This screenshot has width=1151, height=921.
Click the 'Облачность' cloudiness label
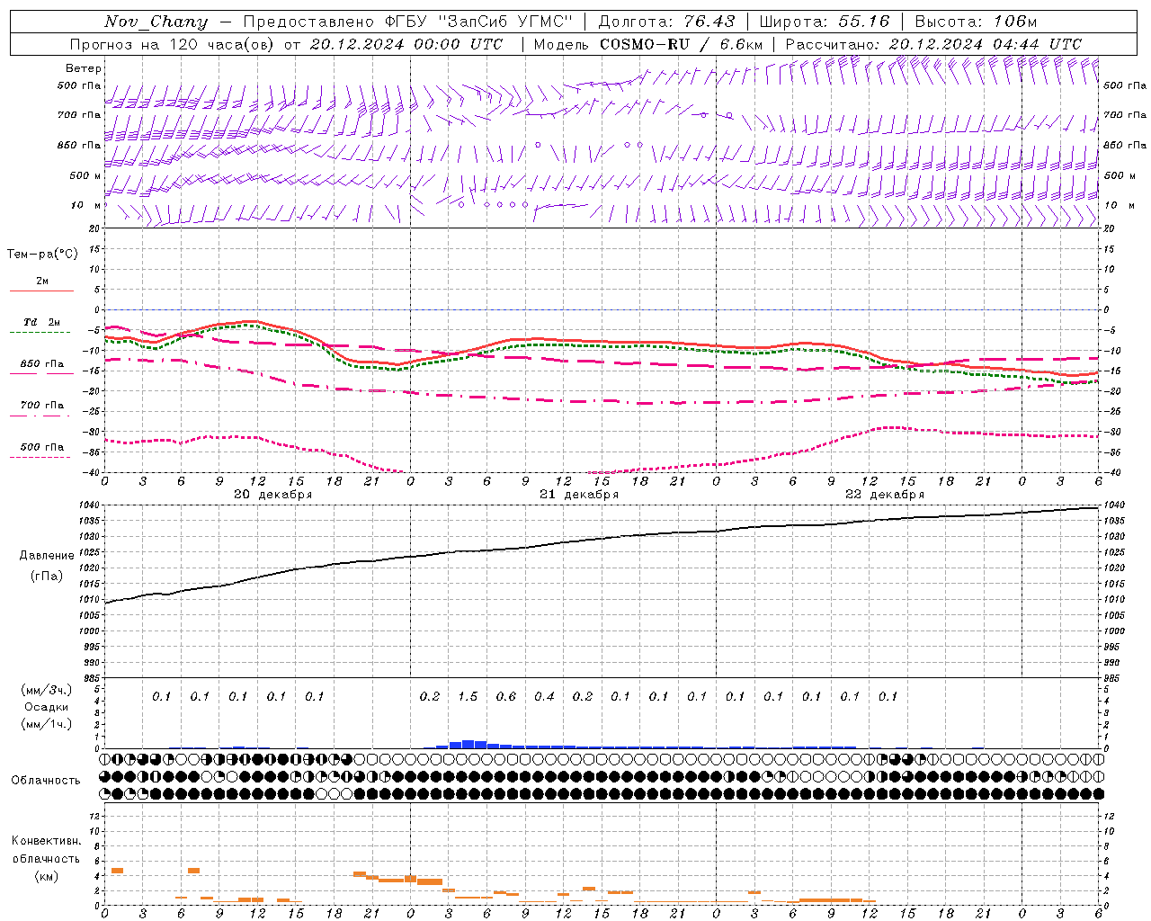coord(46,781)
